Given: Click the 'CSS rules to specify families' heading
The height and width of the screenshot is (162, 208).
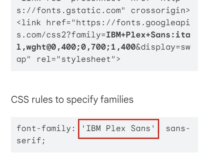Looking at the screenshot, I should pos(72,100).
